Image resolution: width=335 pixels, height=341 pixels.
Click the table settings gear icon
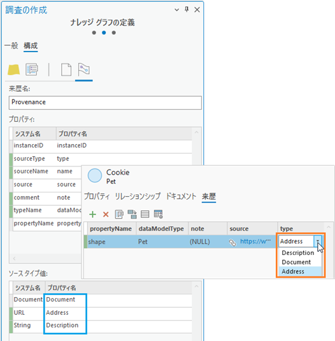tap(158, 214)
